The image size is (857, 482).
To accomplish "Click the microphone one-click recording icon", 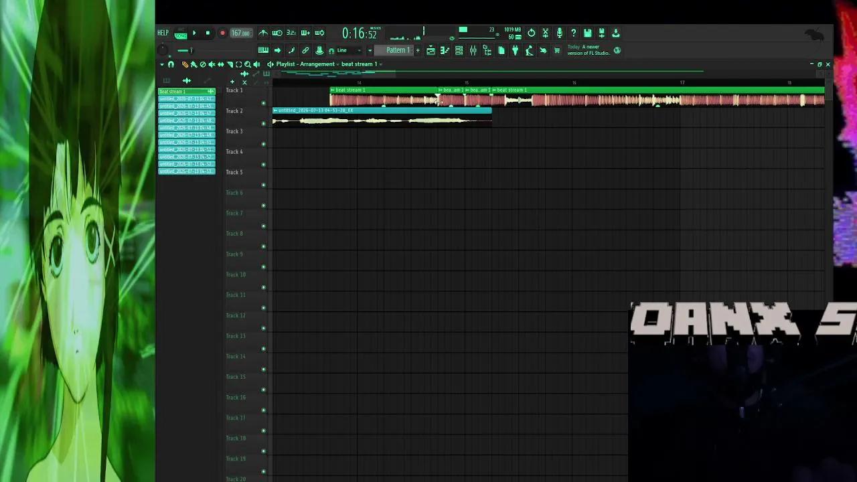I will pos(560,32).
